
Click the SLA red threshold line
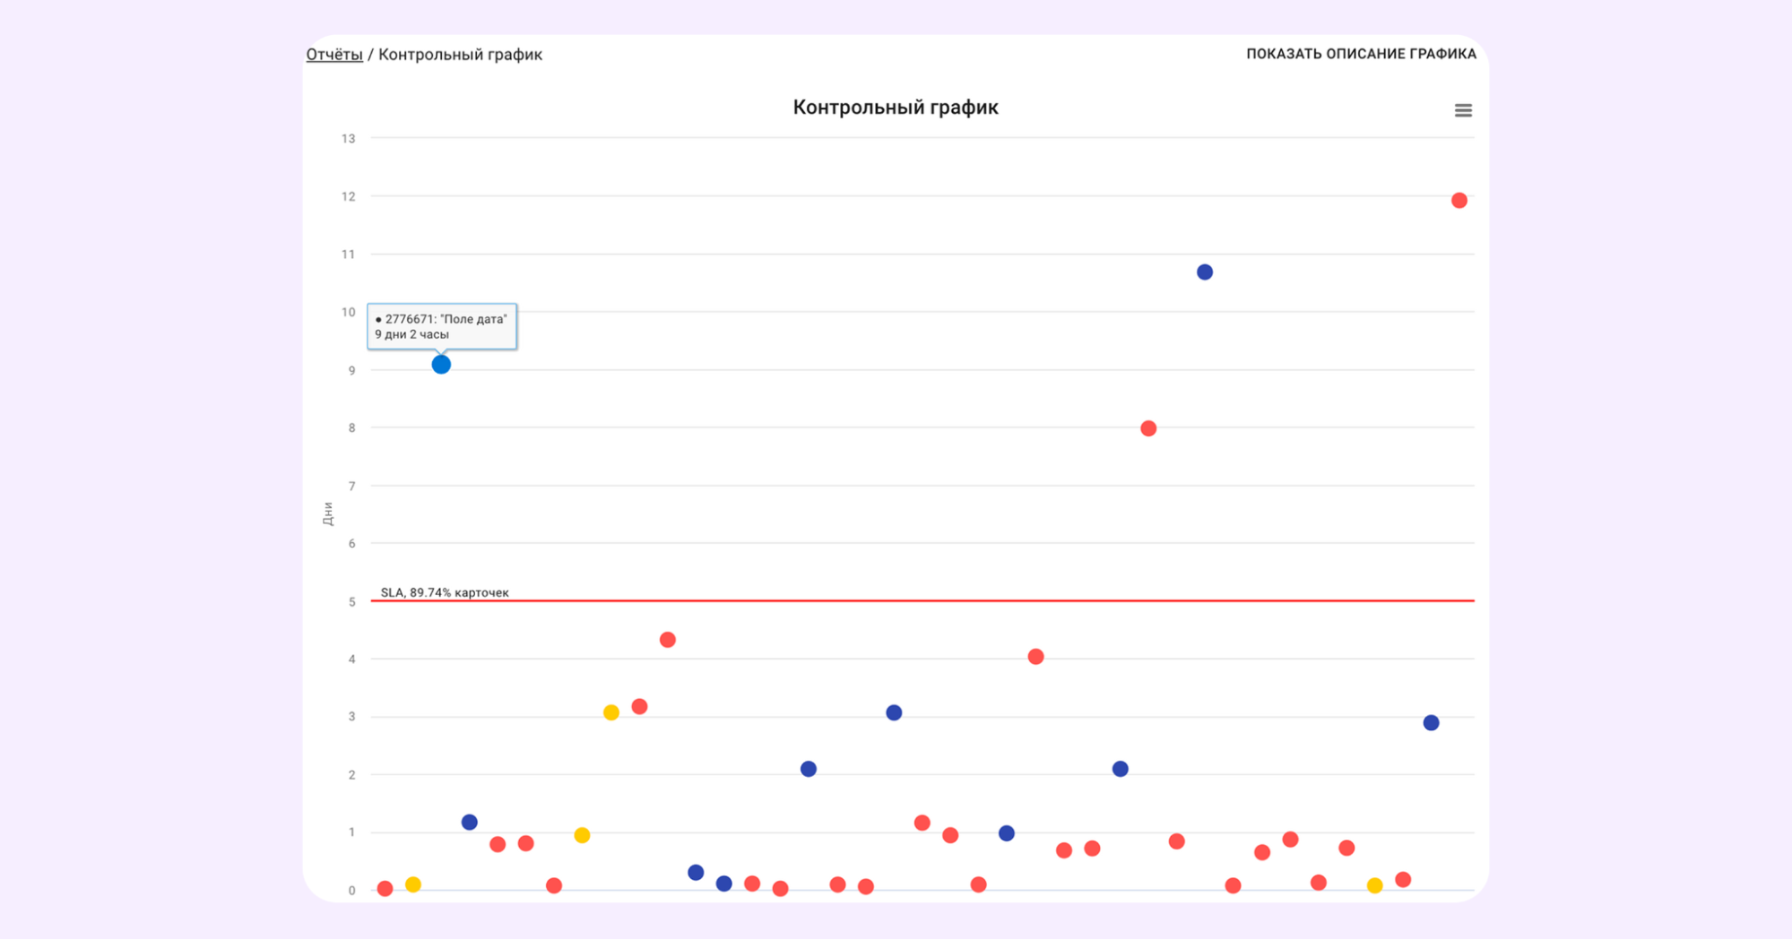point(896,600)
